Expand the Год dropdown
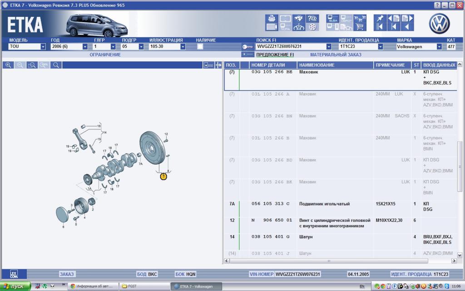This screenshot has width=465, height=291. click(85, 47)
